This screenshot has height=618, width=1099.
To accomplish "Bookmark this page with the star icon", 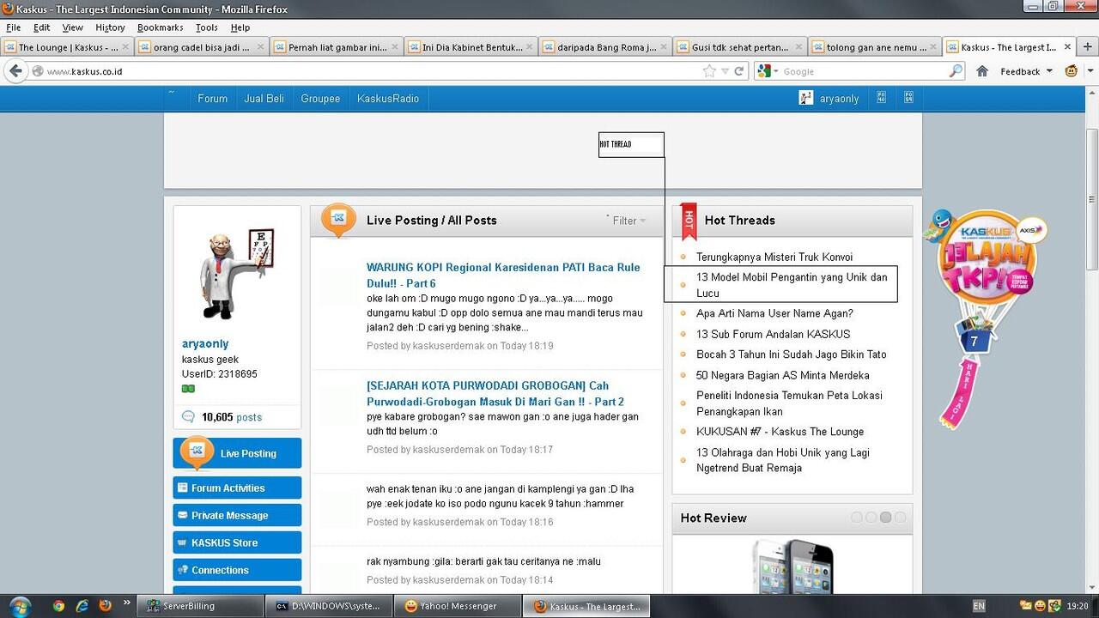I will (709, 71).
